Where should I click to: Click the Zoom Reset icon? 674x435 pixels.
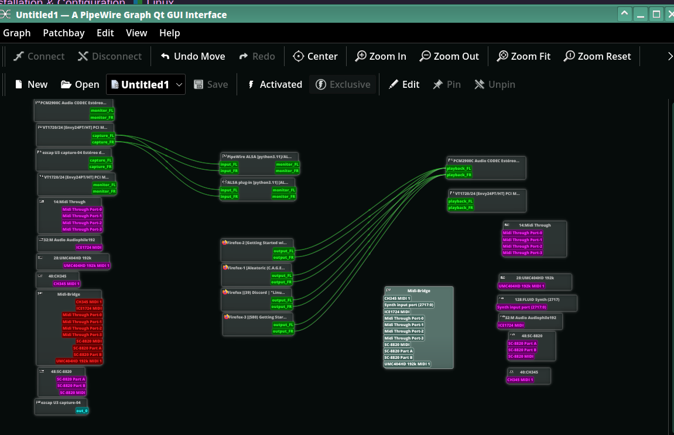pos(569,56)
